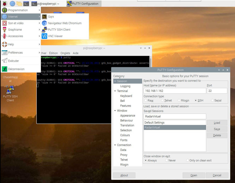Image resolution: width=235 pixels, height=183 pixels.
Task: Select Appearance in the category tree
Action: pos(127,115)
